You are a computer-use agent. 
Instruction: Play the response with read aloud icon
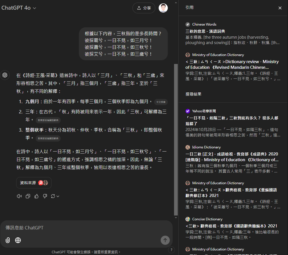(19, 196)
